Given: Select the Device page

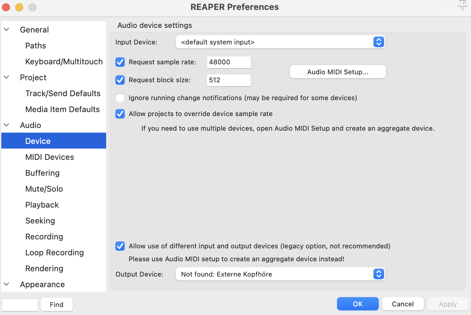Looking at the screenshot, I should (x=54, y=141).
